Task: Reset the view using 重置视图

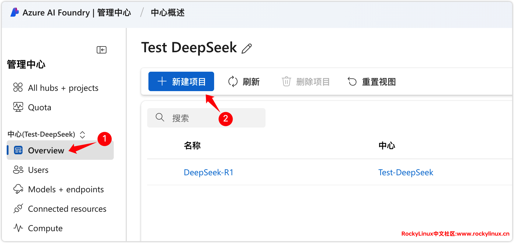Action: click(371, 82)
